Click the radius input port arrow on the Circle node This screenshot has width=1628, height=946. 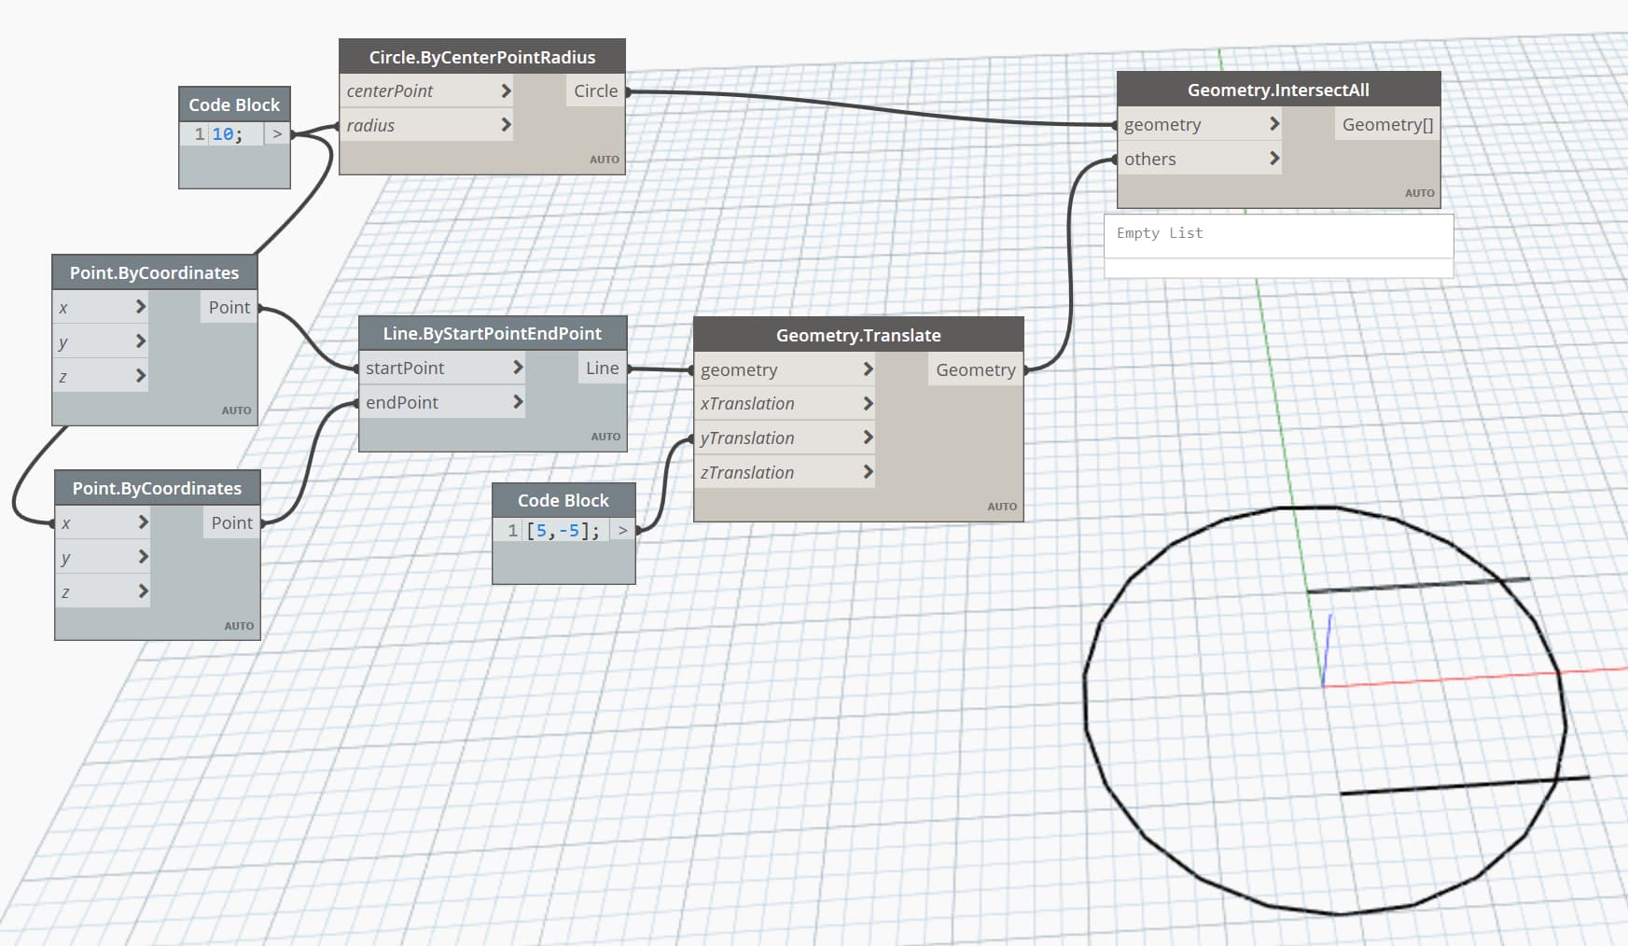coord(505,124)
